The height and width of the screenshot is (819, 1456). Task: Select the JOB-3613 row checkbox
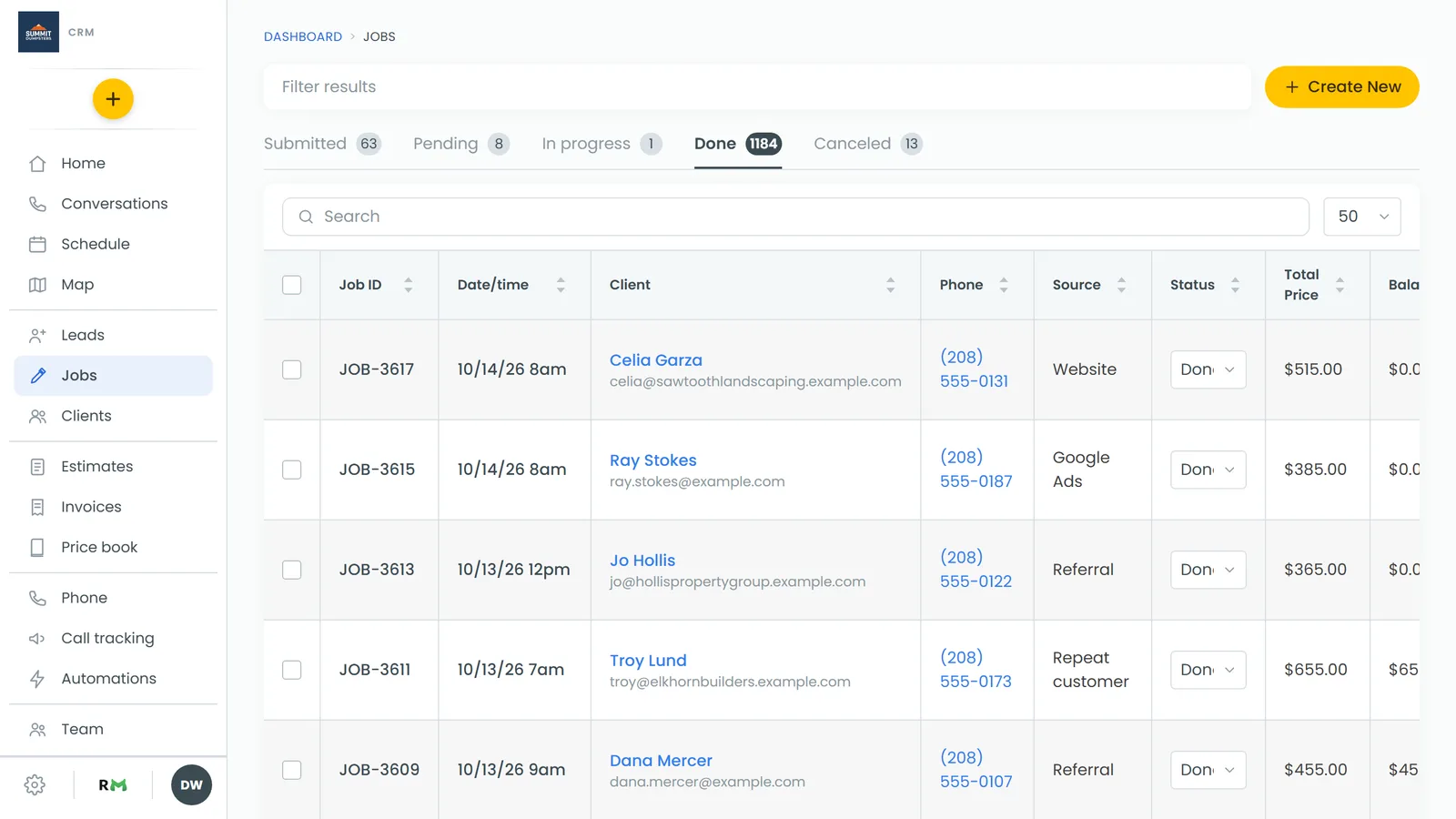(292, 570)
